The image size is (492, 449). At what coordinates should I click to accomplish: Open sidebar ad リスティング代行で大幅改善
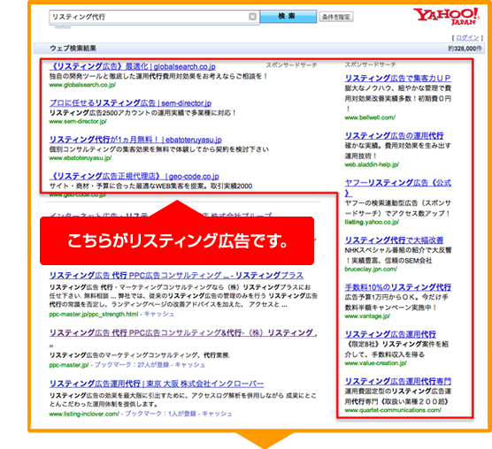coord(394,240)
